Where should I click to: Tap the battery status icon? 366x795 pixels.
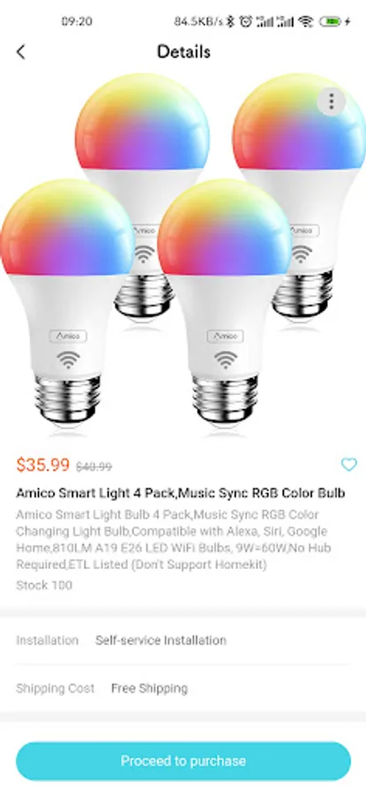tap(334, 21)
